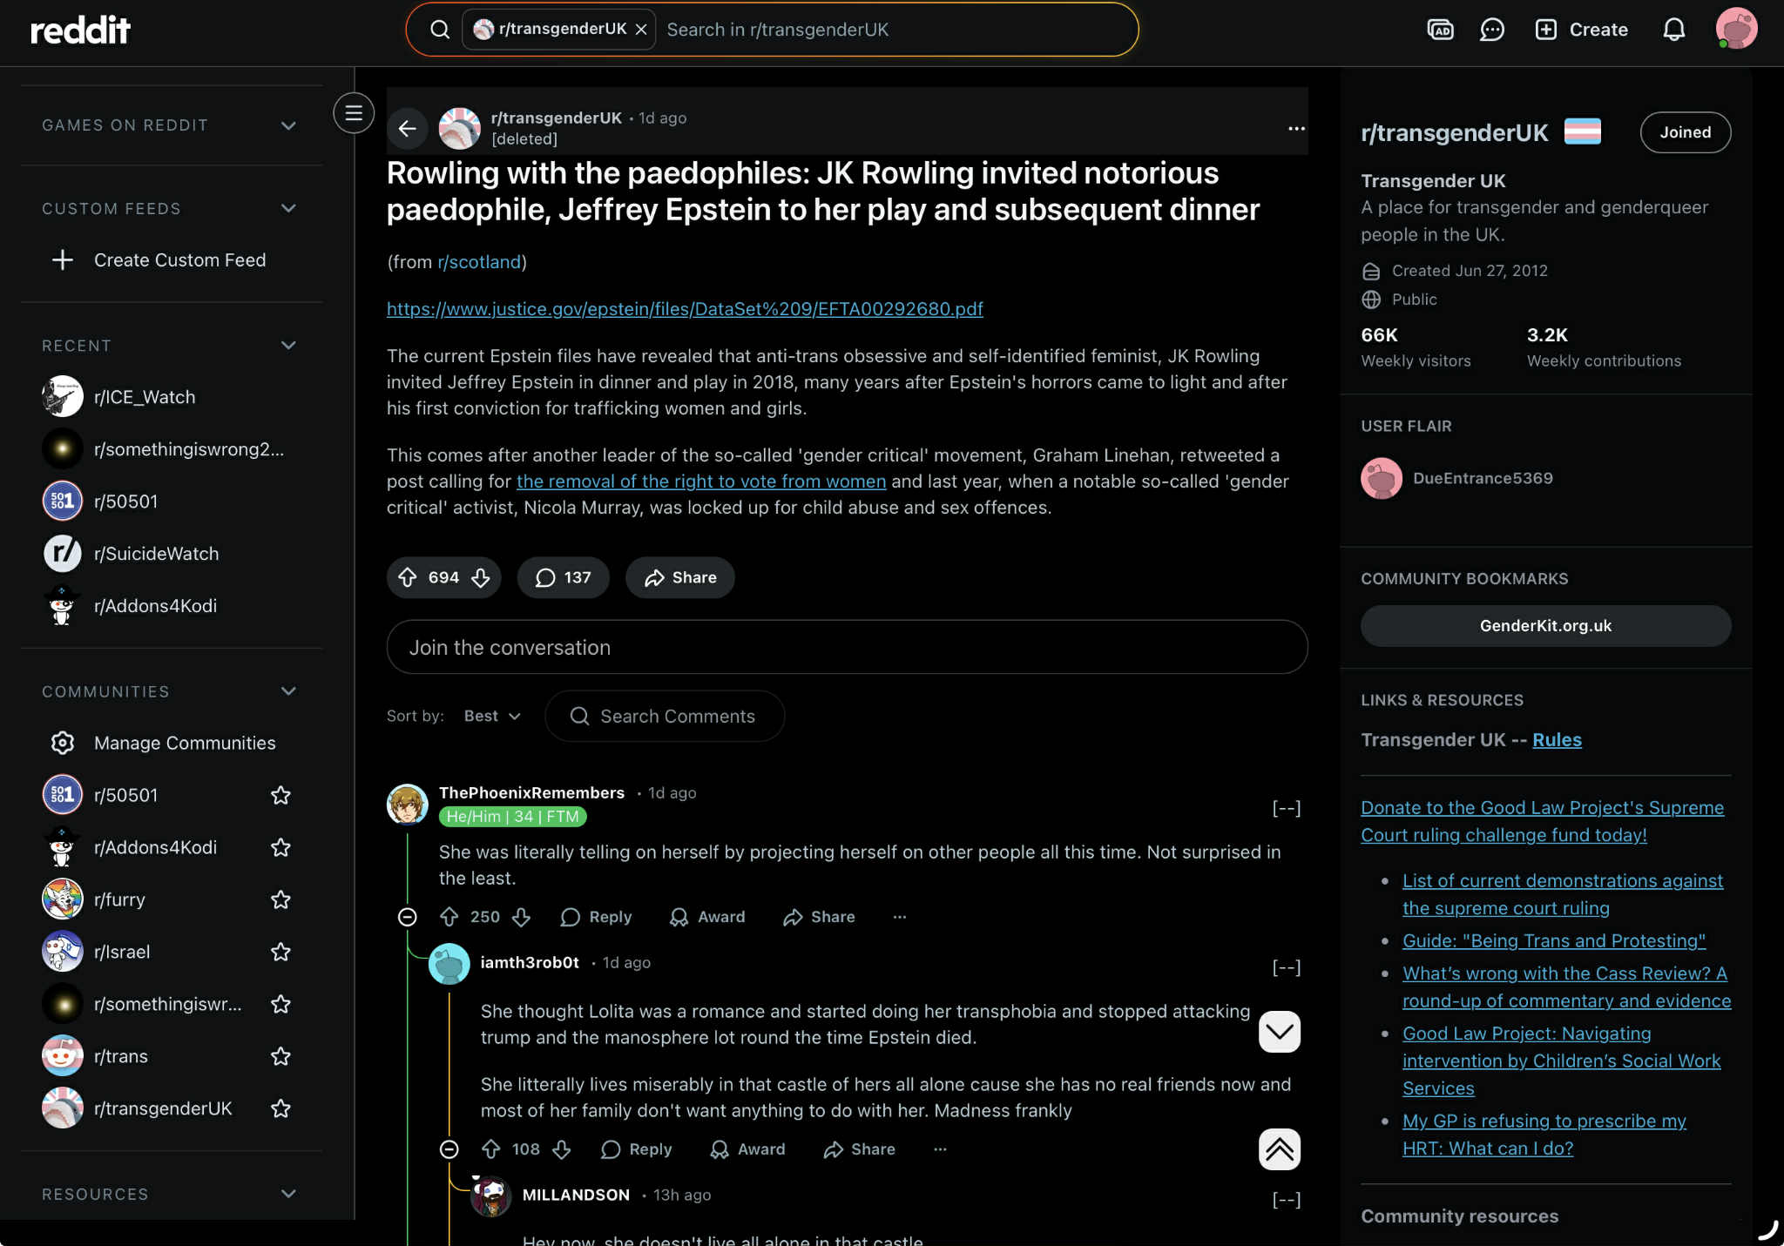Upvote the main post
The image size is (1784, 1246).
click(x=408, y=577)
